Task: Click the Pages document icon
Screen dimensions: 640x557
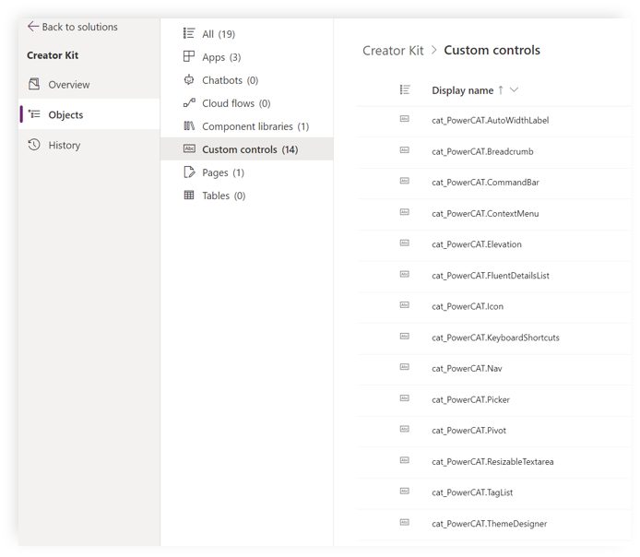Action: pyautogui.click(x=189, y=172)
